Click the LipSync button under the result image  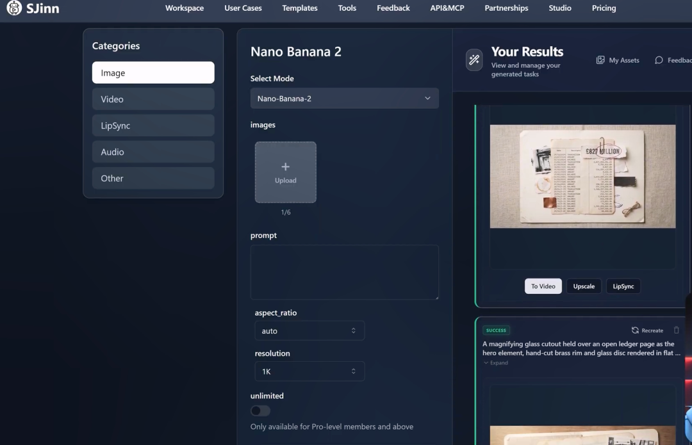click(x=623, y=286)
